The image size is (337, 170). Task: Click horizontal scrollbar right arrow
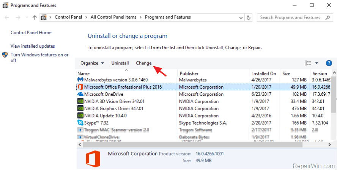pyautogui.click(x=329, y=145)
